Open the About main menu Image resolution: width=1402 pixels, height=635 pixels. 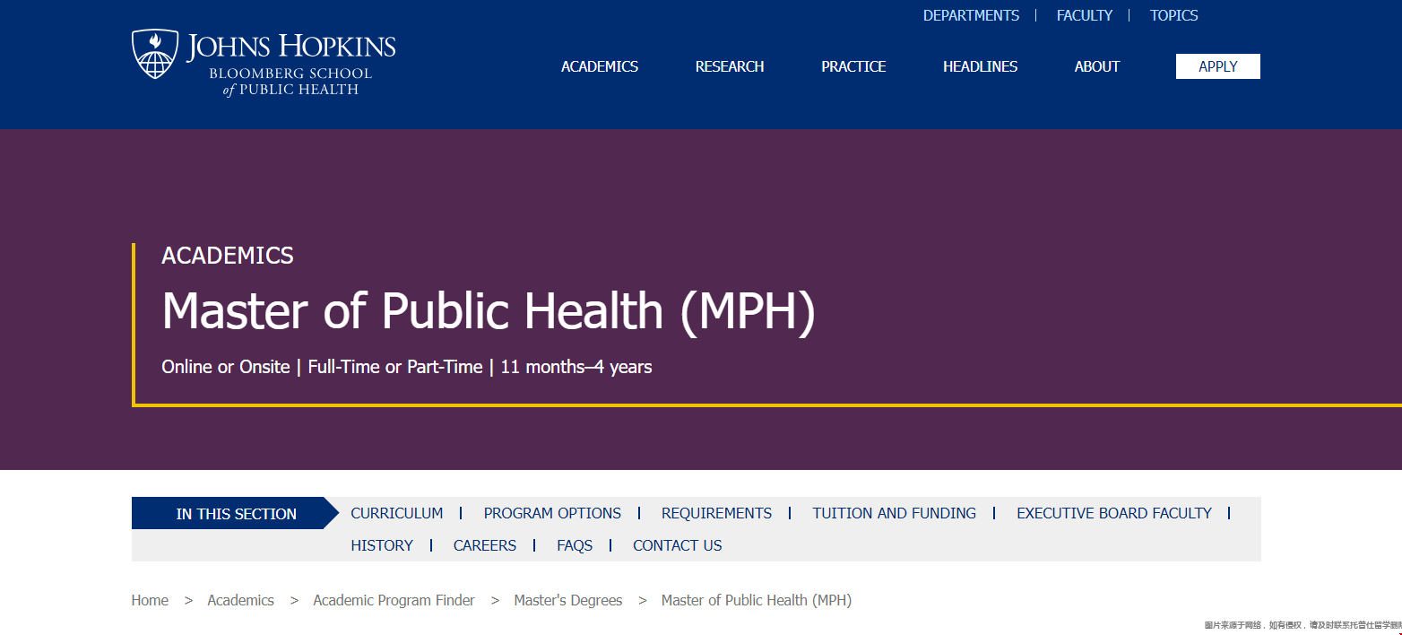click(x=1097, y=66)
